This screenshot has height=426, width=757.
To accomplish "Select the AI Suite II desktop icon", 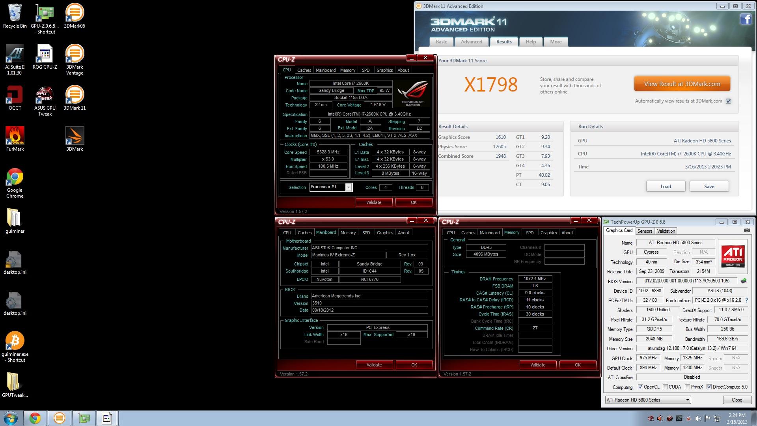I will [x=15, y=60].
